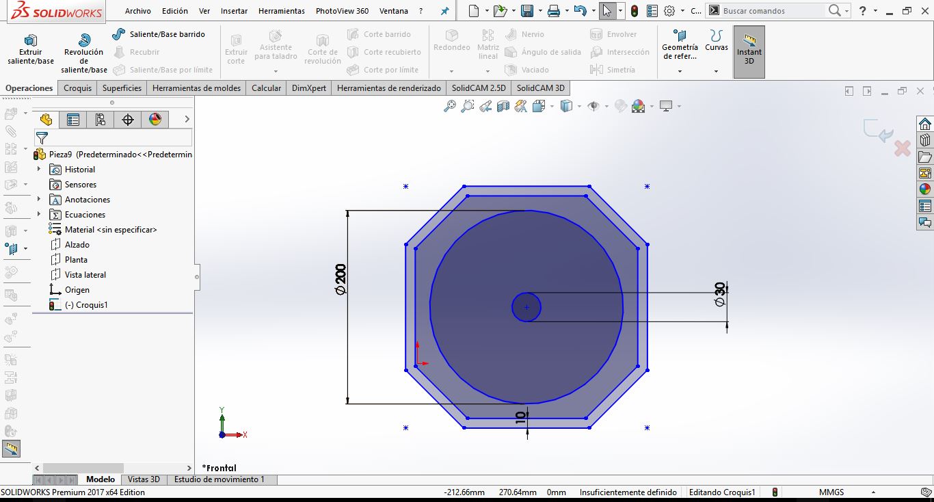The image size is (934, 502).
Task: Click the Undo arrow icon
Action: click(580, 11)
